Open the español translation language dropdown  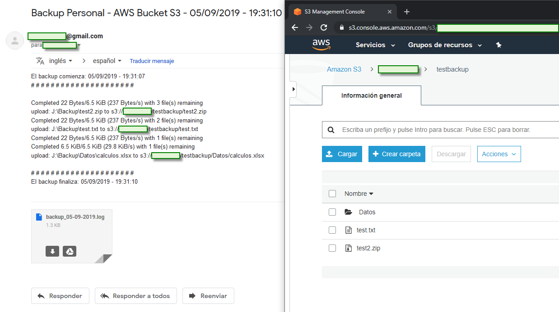[x=107, y=60]
